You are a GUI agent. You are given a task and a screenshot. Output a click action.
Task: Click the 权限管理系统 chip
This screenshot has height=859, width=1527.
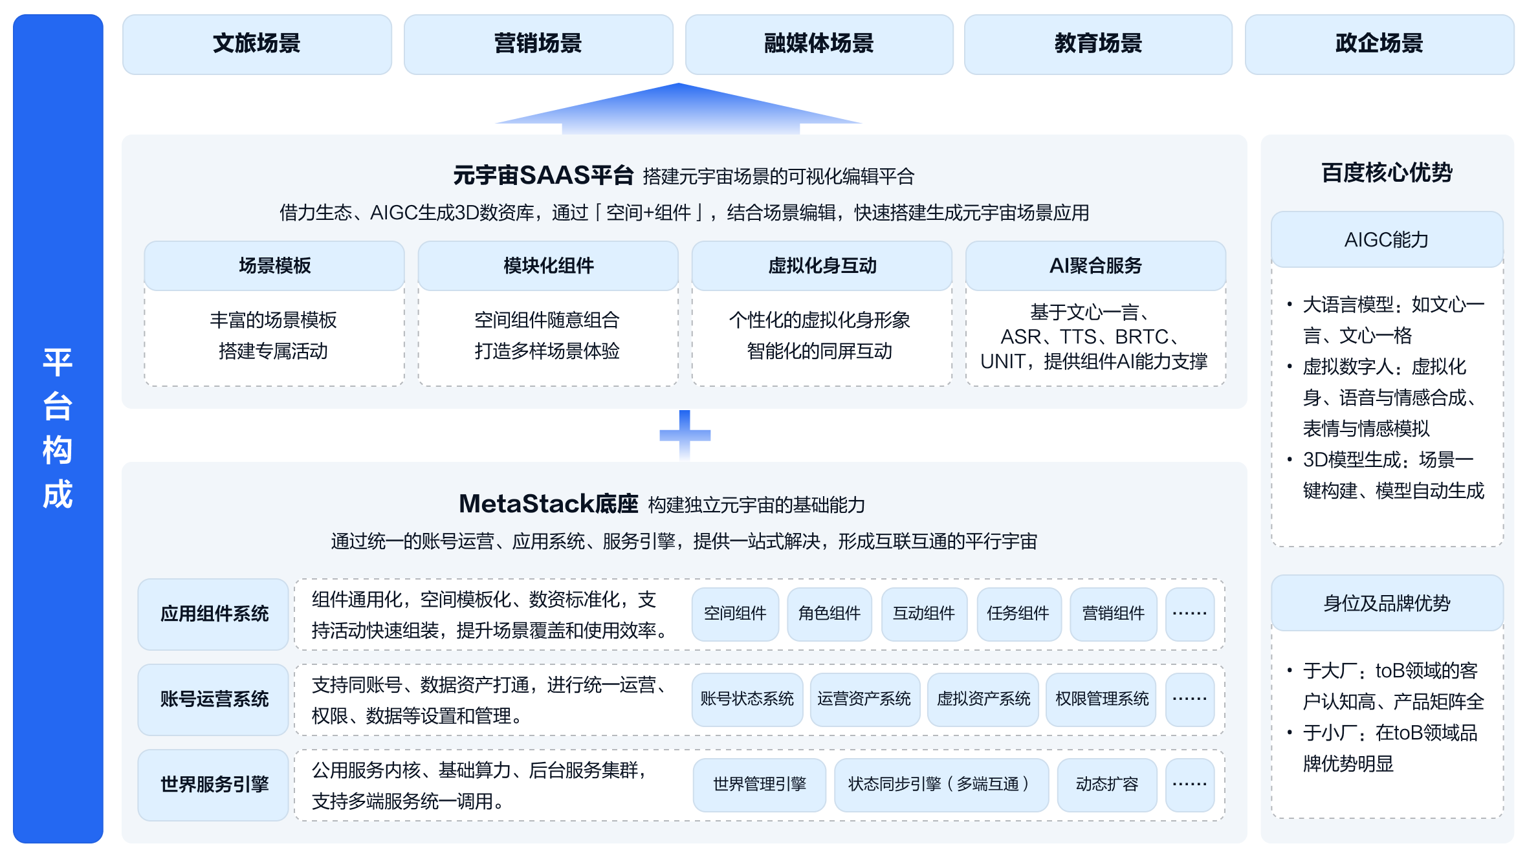(x=1102, y=699)
